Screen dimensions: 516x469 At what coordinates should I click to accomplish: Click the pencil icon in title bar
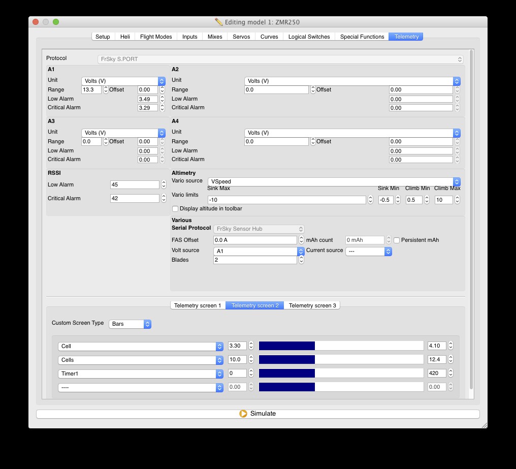(x=219, y=22)
